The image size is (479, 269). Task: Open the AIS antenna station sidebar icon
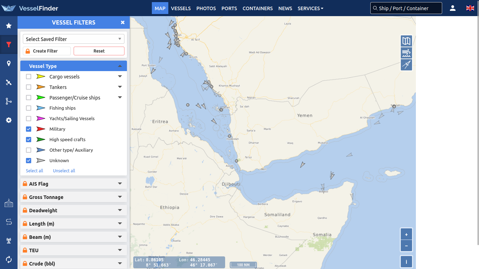coord(9,241)
